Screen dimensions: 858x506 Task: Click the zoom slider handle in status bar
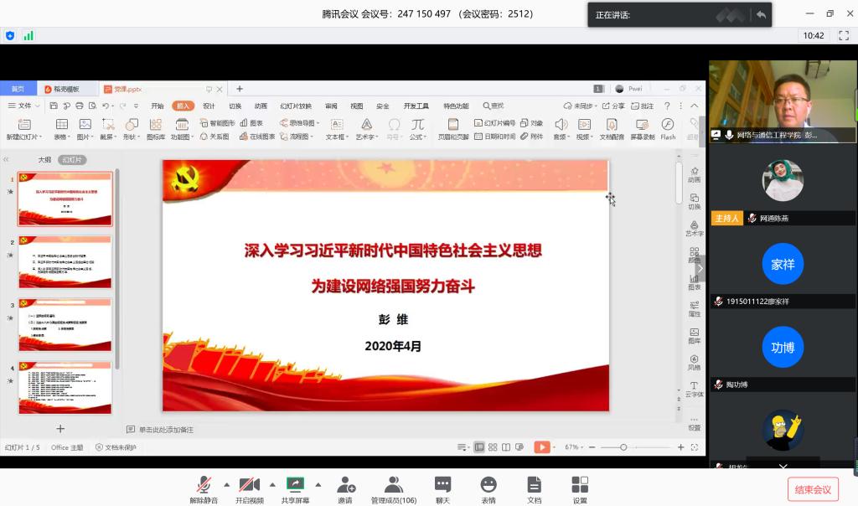pyautogui.click(x=623, y=447)
